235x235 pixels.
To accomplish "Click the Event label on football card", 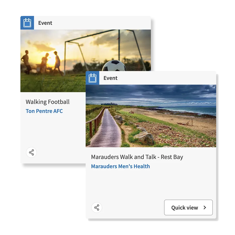I will (x=45, y=23).
